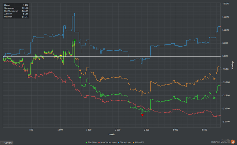Click the $15,00 axis label

click(226, 17)
